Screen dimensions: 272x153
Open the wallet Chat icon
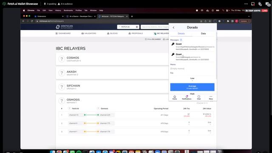tap(199, 97)
